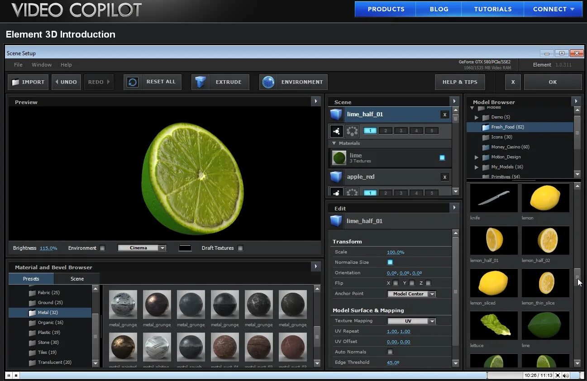Collapse the Materials section triangle
This screenshot has width=587, height=381.
point(334,143)
